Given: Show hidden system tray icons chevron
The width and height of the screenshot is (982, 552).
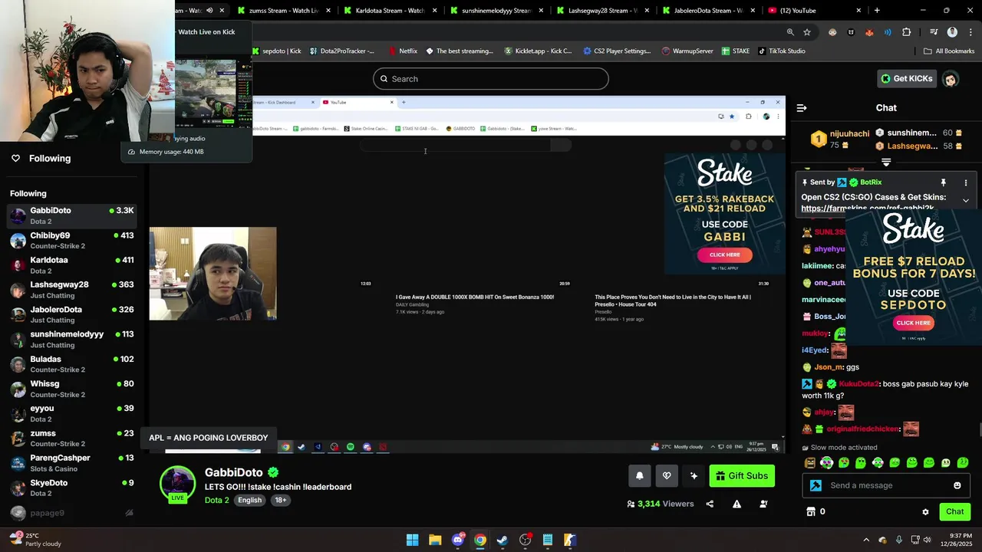Looking at the screenshot, I should tap(866, 540).
